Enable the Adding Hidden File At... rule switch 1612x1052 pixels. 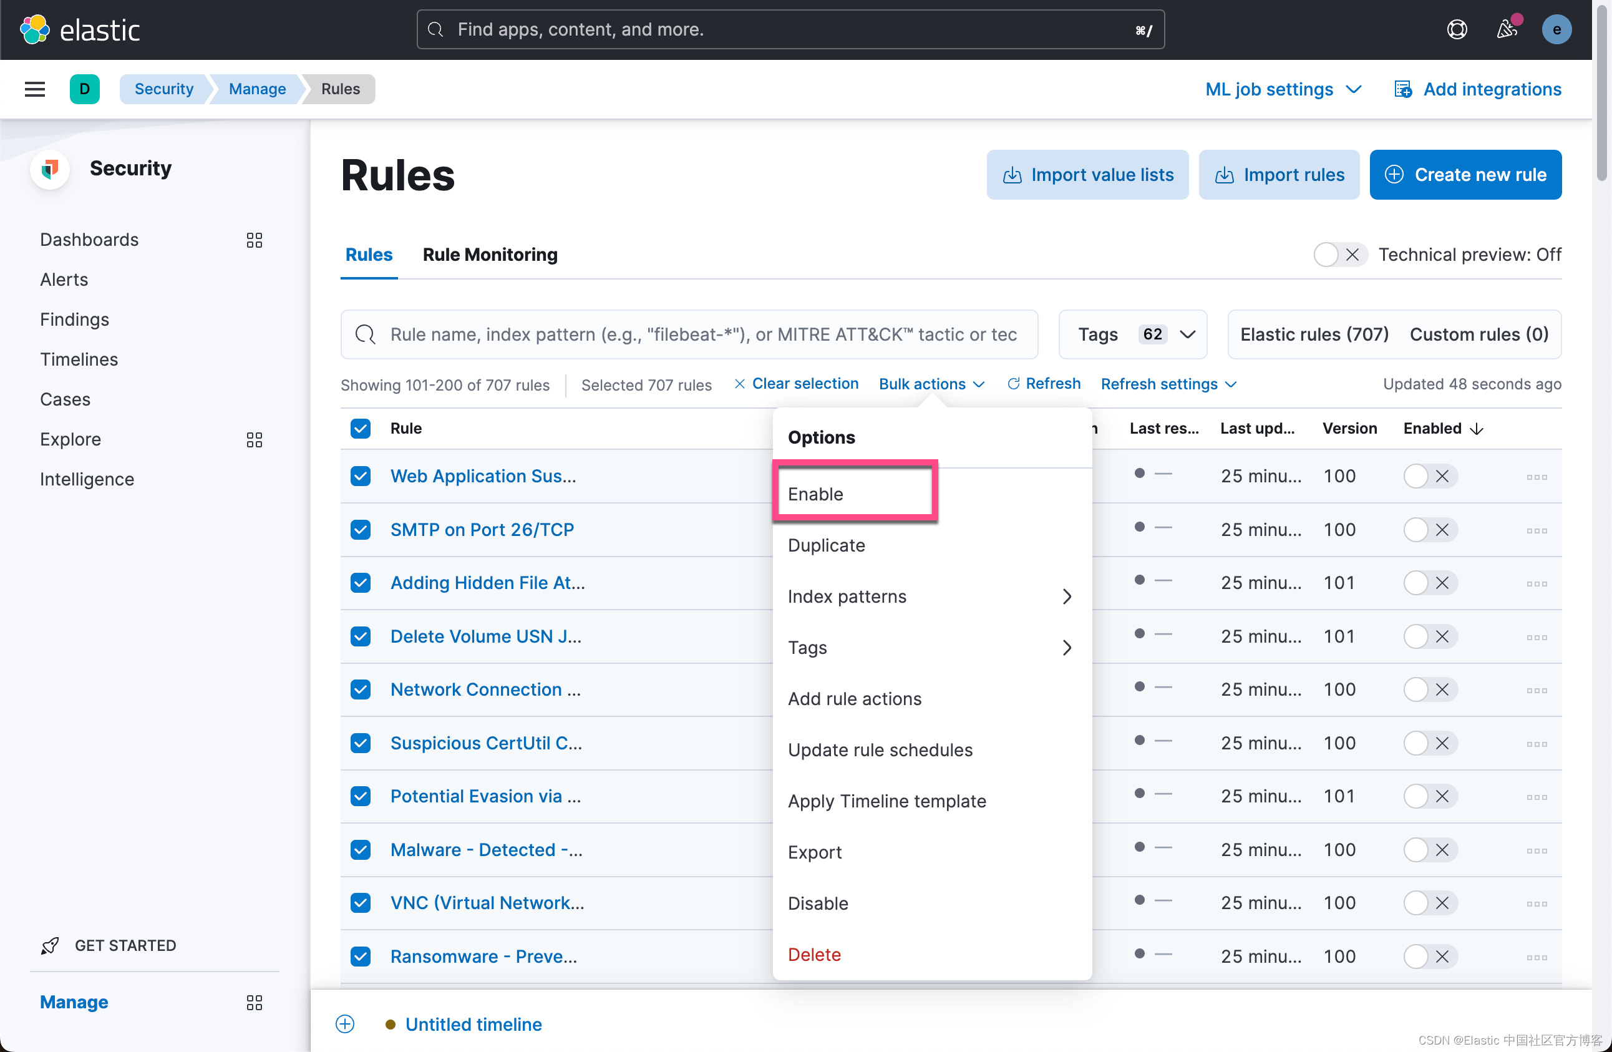pos(1430,583)
